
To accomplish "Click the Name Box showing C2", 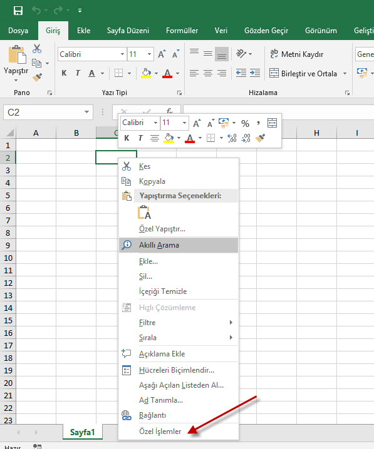I will coord(43,113).
